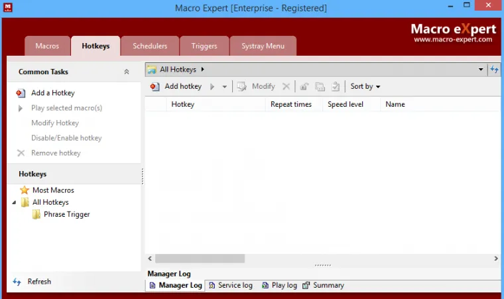The image size is (504, 299).
Task: Open the path bar dropdown arrow
Action: click(x=481, y=70)
